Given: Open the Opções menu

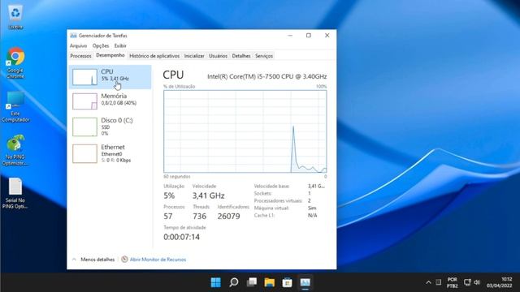Looking at the screenshot, I should 101,45.
